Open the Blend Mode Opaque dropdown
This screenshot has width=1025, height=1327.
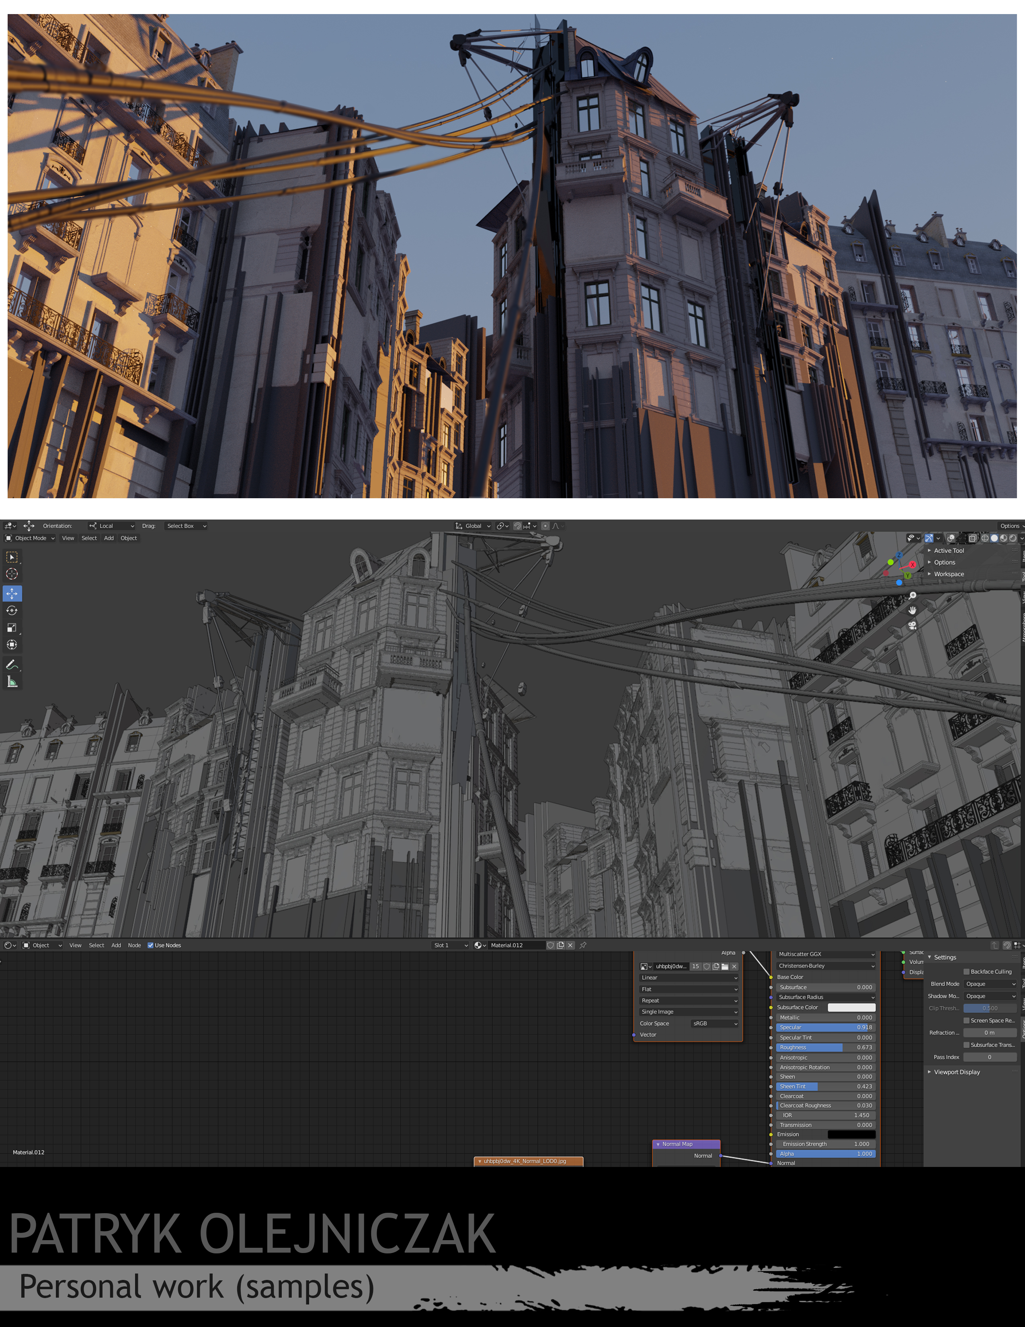990,984
